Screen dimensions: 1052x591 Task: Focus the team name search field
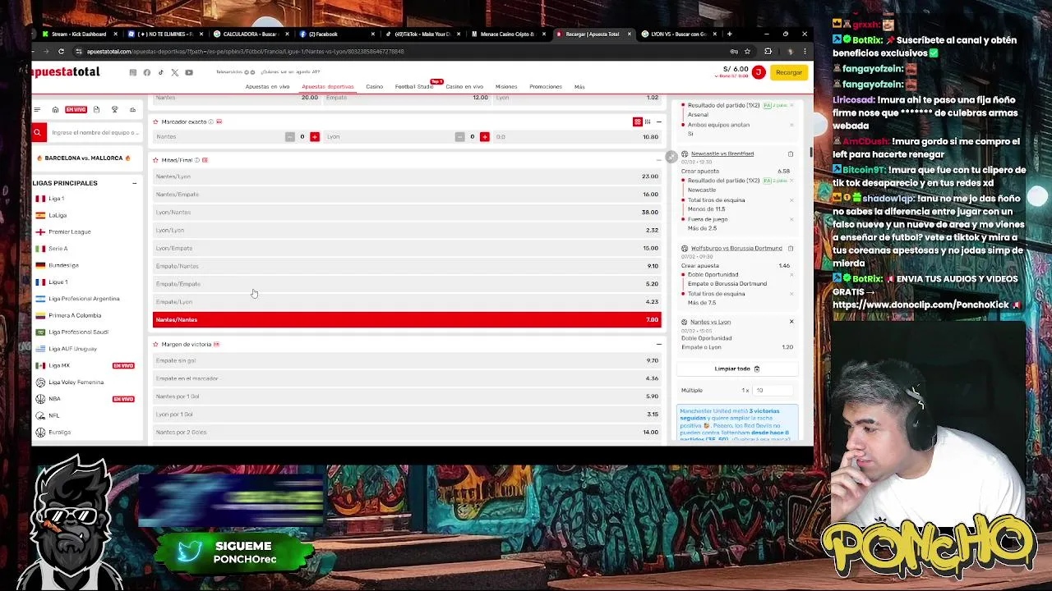click(x=95, y=132)
